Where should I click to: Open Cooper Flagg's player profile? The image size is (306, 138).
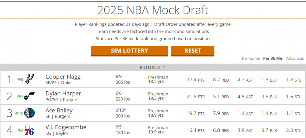point(63,77)
